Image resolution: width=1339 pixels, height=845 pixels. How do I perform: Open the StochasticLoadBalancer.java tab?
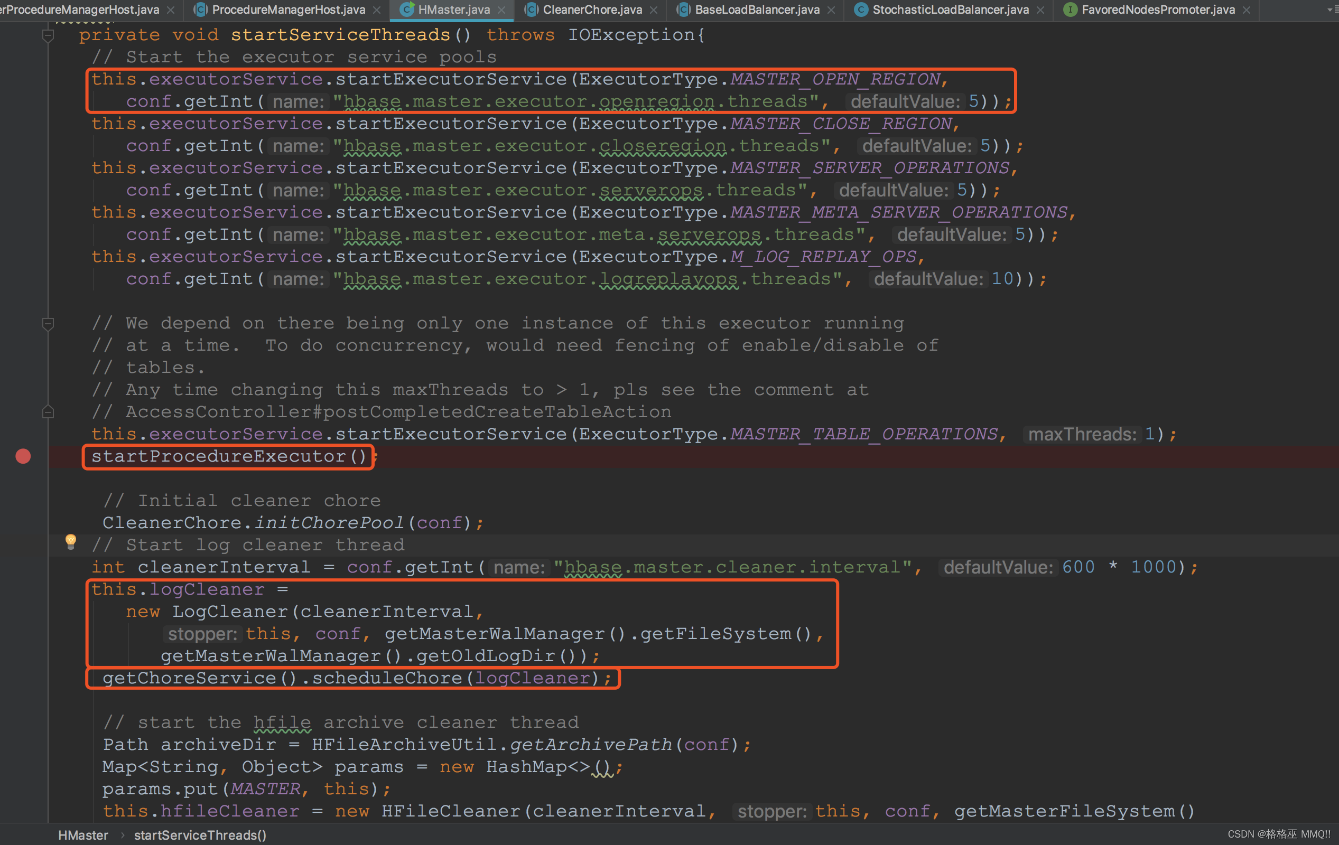coord(950,10)
